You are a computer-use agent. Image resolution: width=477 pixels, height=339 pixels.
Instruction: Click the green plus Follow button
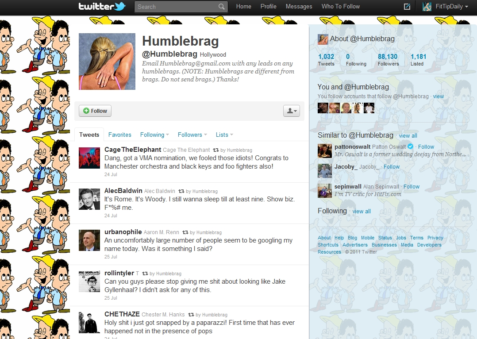(95, 111)
